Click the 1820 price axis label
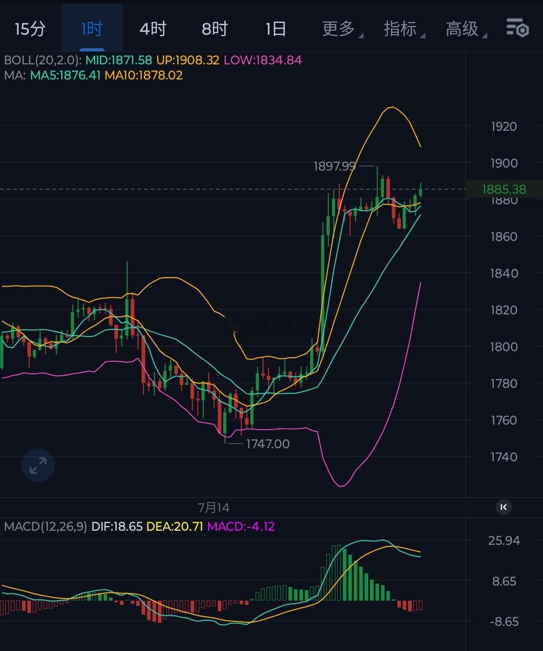Viewport: 543px width, 651px height. [504, 310]
